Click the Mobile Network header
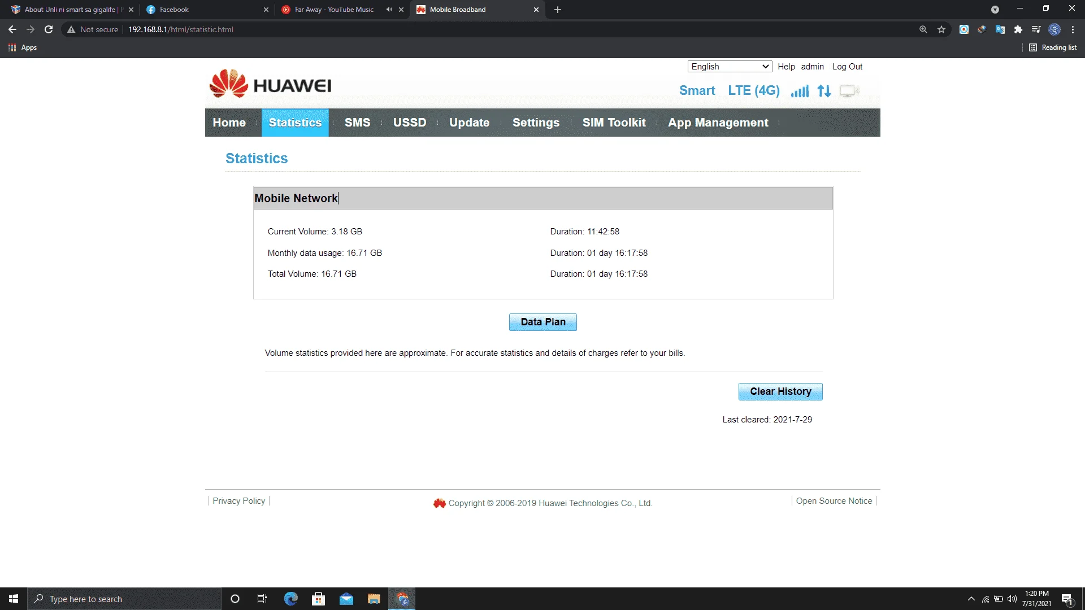1085x610 pixels. (x=543, y=198)
